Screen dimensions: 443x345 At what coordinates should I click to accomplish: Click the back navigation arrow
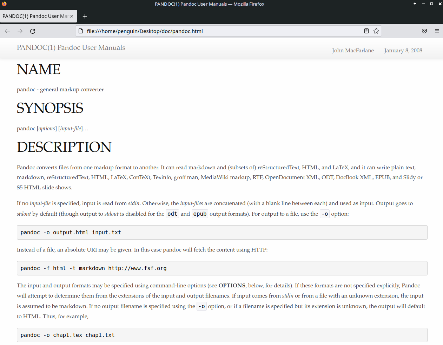pyautogui.click(x=7, y=31)
